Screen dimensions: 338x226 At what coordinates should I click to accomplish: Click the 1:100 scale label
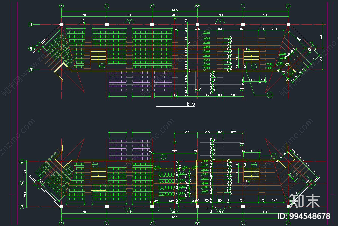tap(191, 104)
